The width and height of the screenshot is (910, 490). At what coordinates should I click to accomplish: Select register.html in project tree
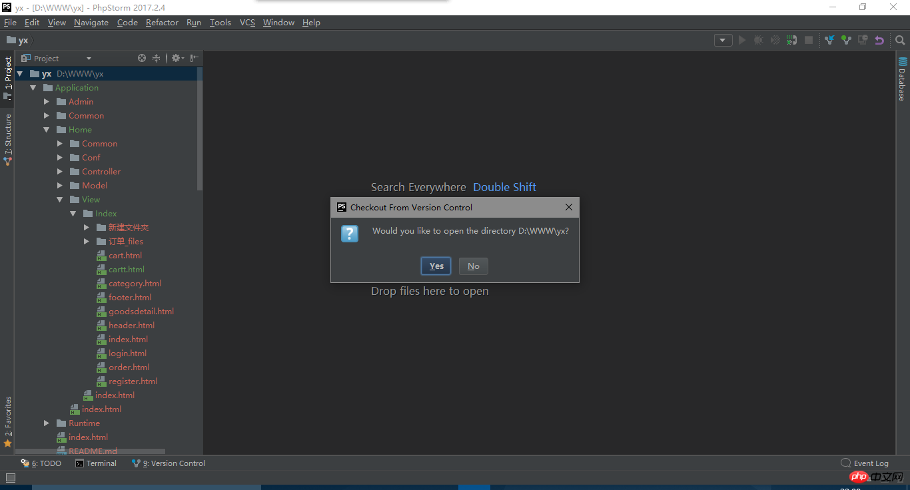pyautogui.click(x=133, y=381)
